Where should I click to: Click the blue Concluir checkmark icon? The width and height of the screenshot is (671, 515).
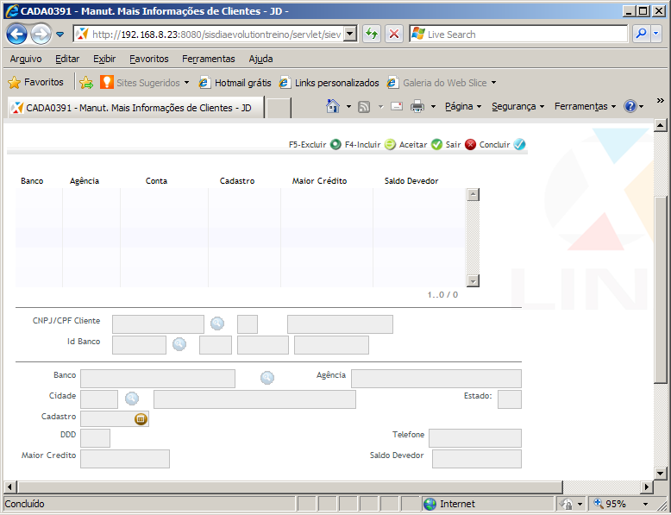(519, 144)
